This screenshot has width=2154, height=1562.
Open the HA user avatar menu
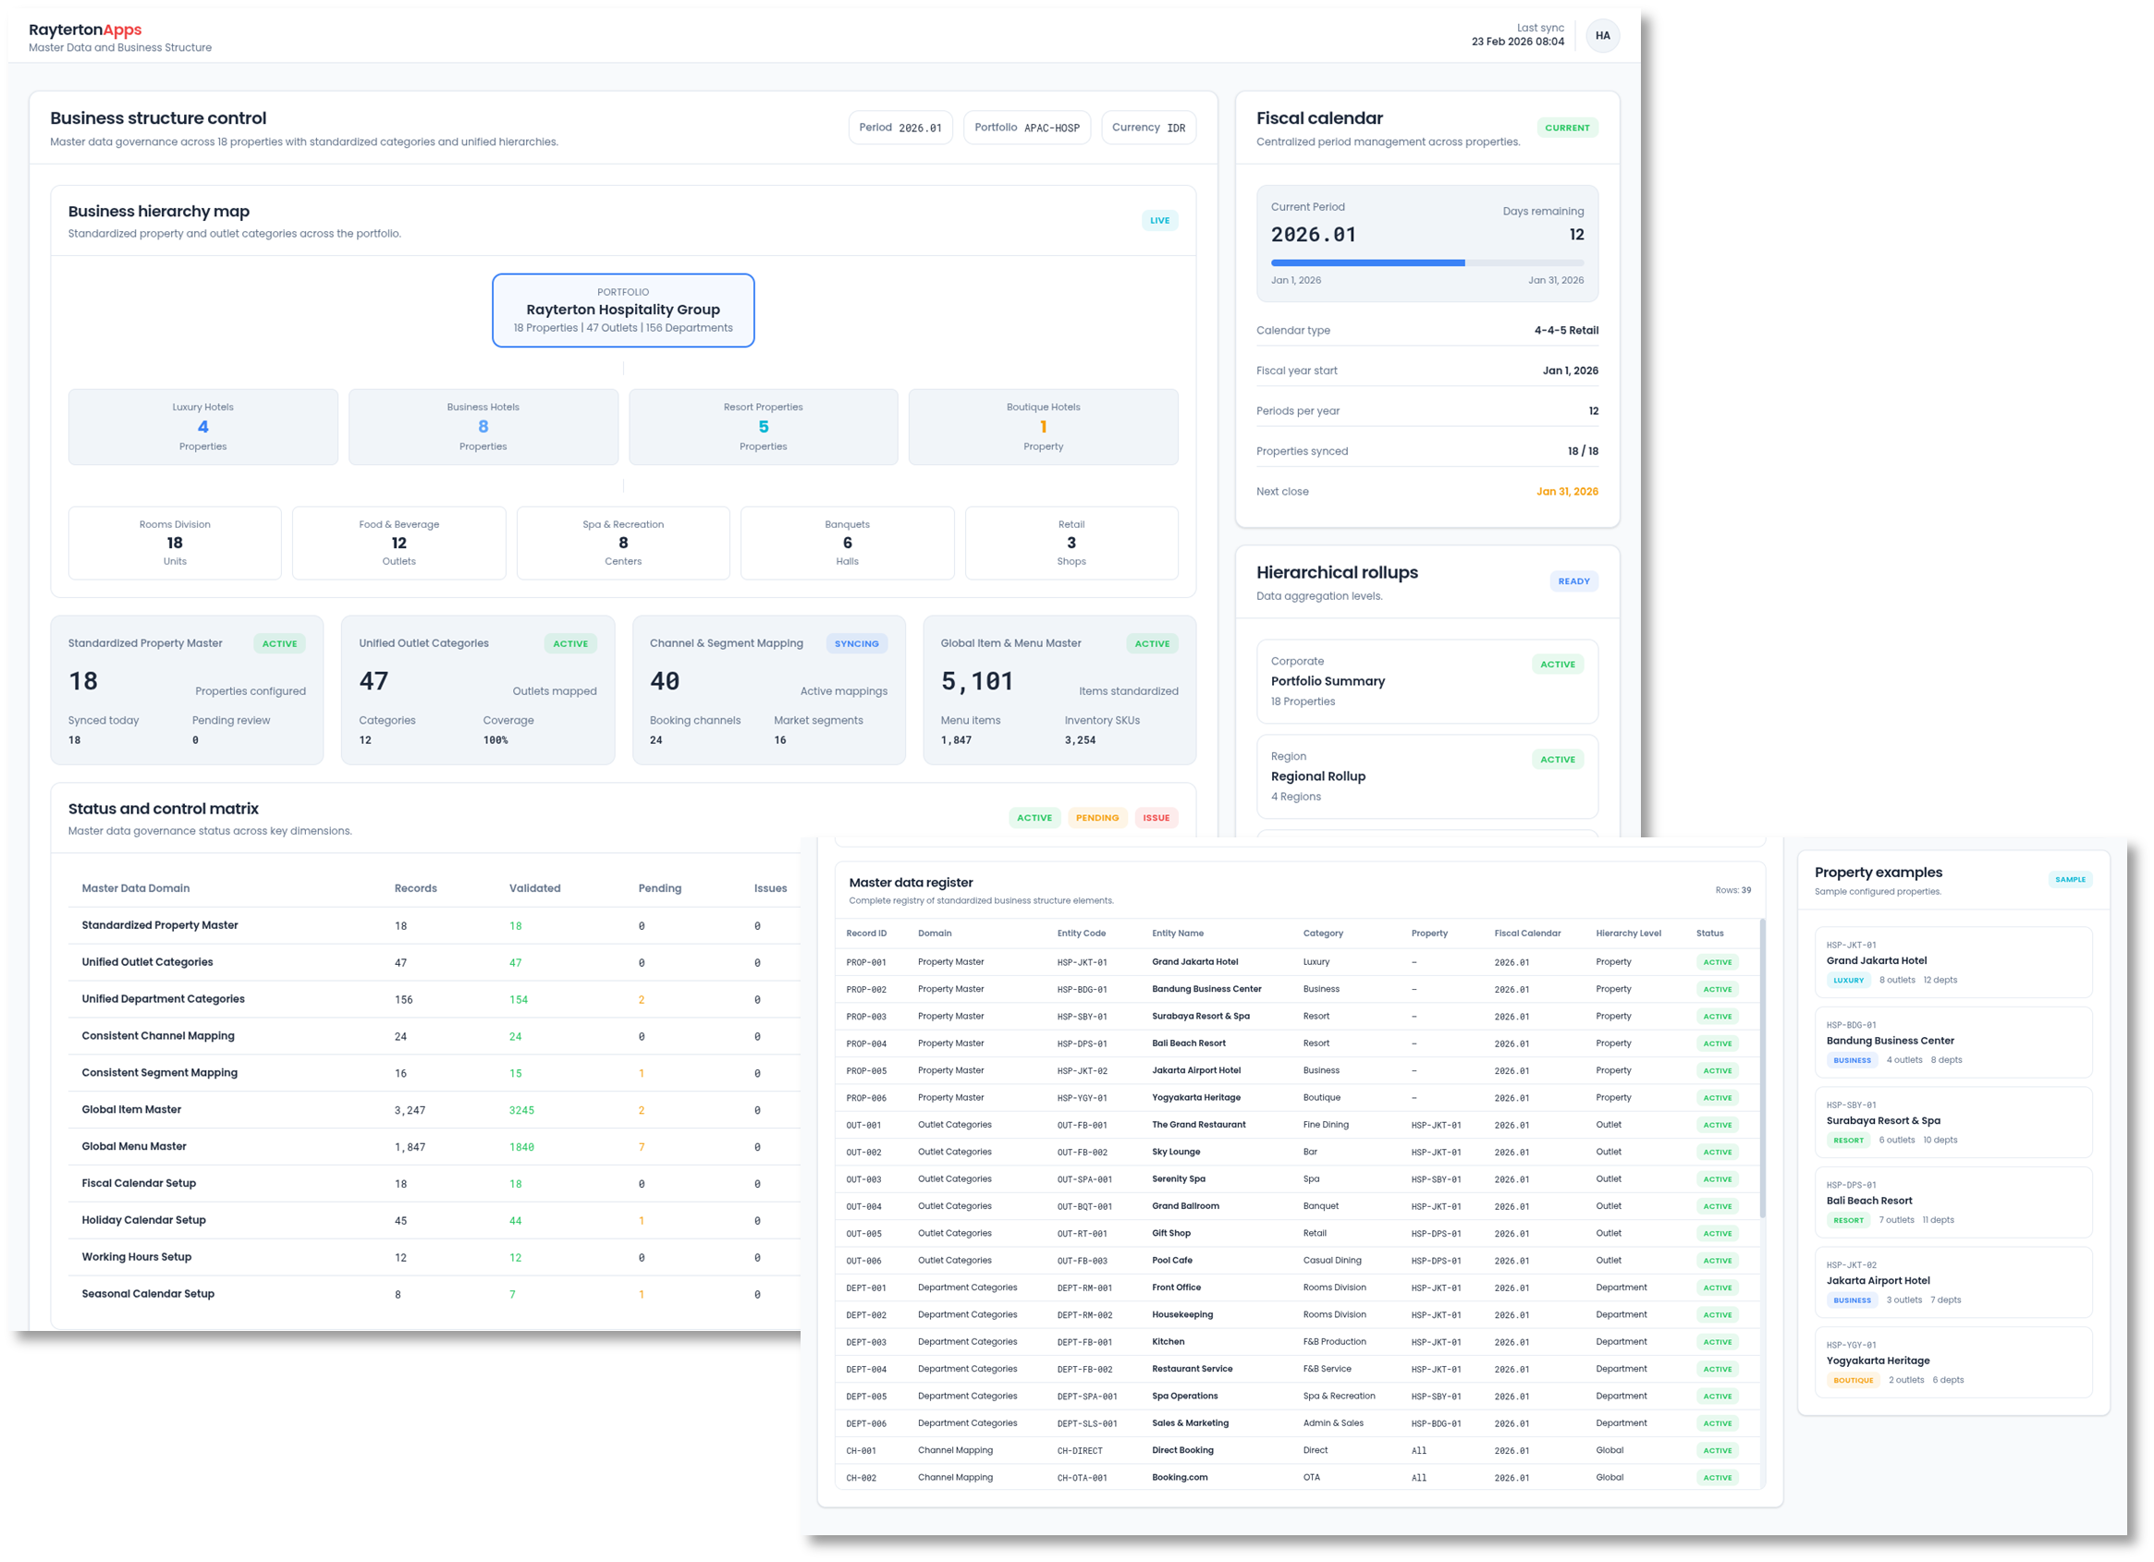(x=1602, y=35)
